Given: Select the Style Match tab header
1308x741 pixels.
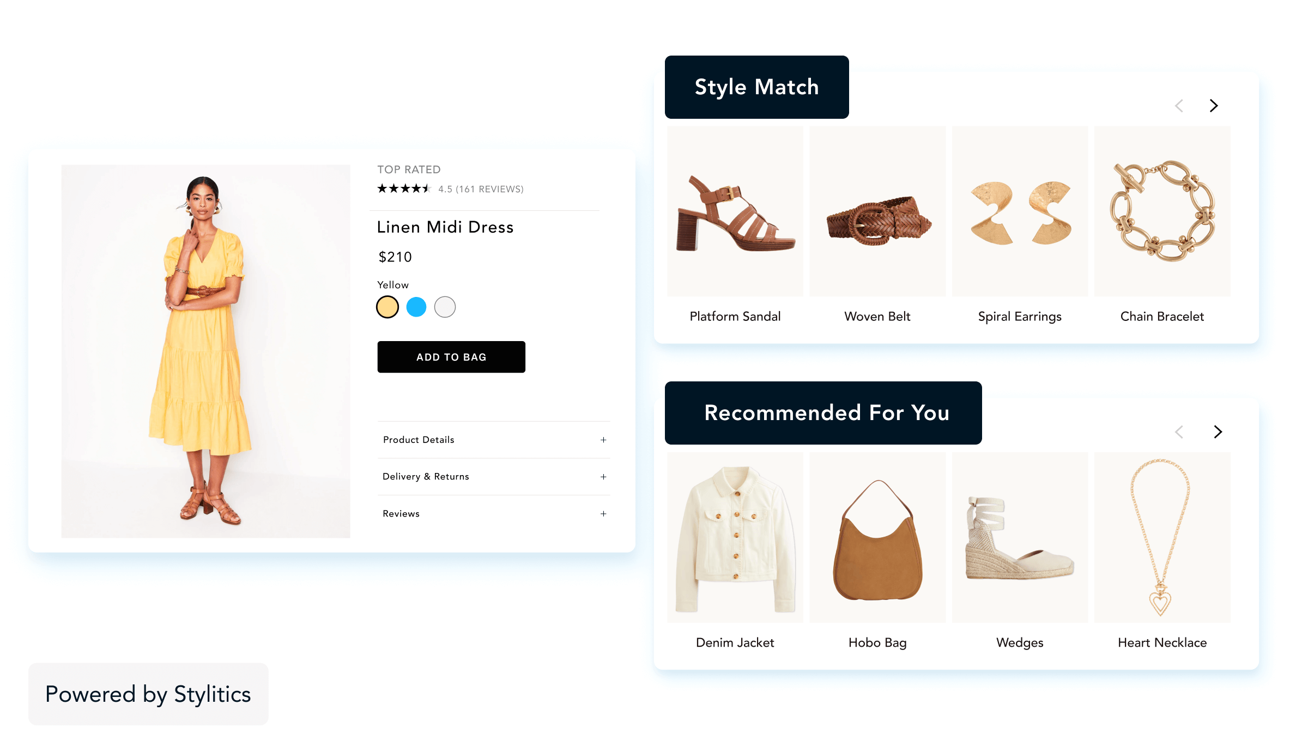Looking at the screenshot, I should point(757,87).
